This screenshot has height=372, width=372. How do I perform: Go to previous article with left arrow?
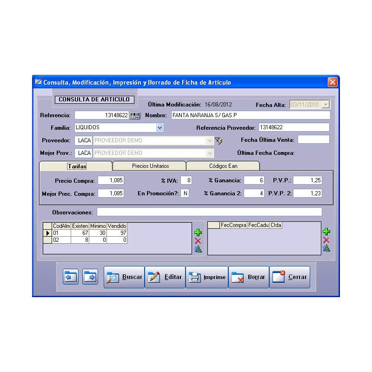70,277
